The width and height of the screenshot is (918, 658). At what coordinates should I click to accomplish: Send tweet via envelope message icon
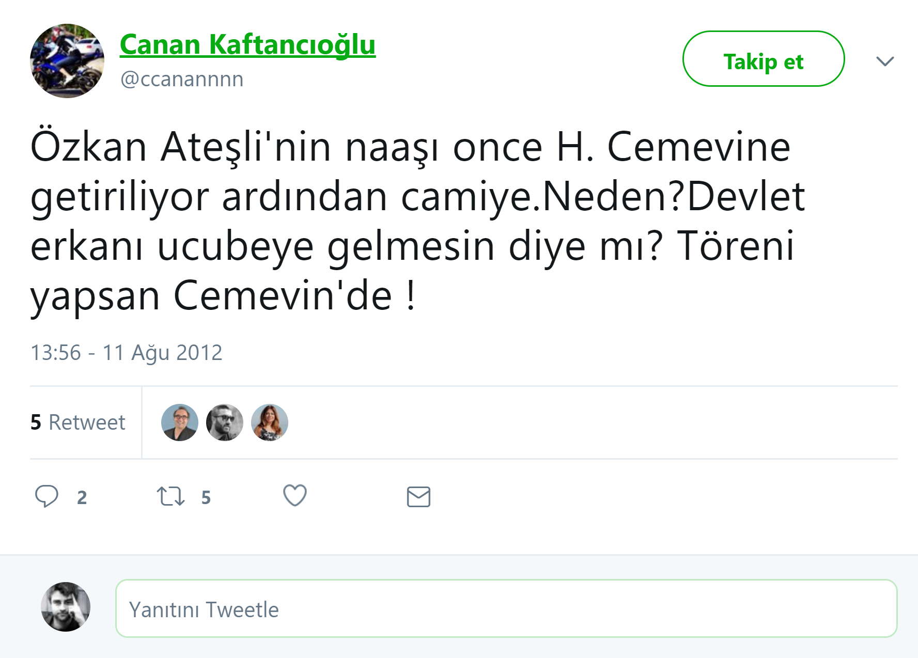(x=418, y=497)
